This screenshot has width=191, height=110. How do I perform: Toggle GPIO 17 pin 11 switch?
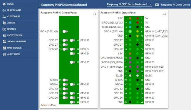tap(65, 40)
